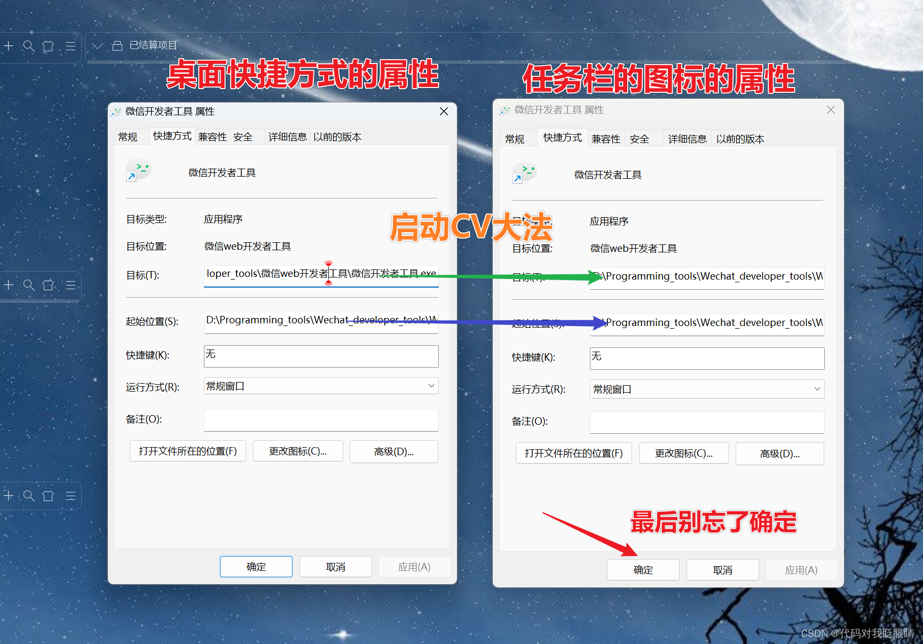Click 应用程序 text in right dialog
Image resolution: width=923 pixels, height=644 pixels.
click(x=609, y=221)
